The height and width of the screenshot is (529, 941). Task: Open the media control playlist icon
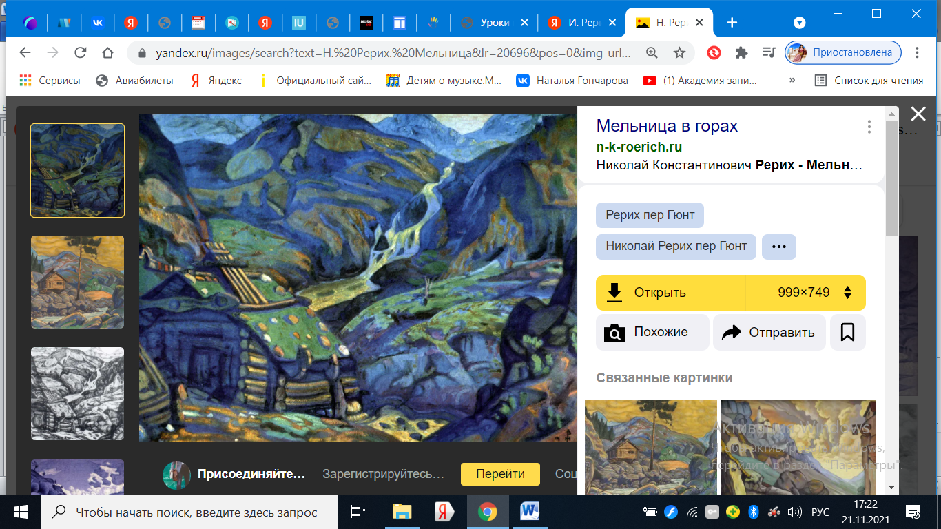[x=769, y=53]
